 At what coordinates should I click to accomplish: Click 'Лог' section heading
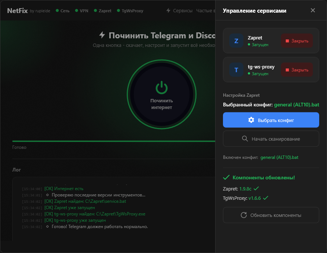pos(16,170)
